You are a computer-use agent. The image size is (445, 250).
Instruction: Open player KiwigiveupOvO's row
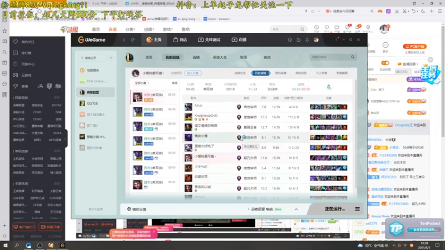[268, 117]
